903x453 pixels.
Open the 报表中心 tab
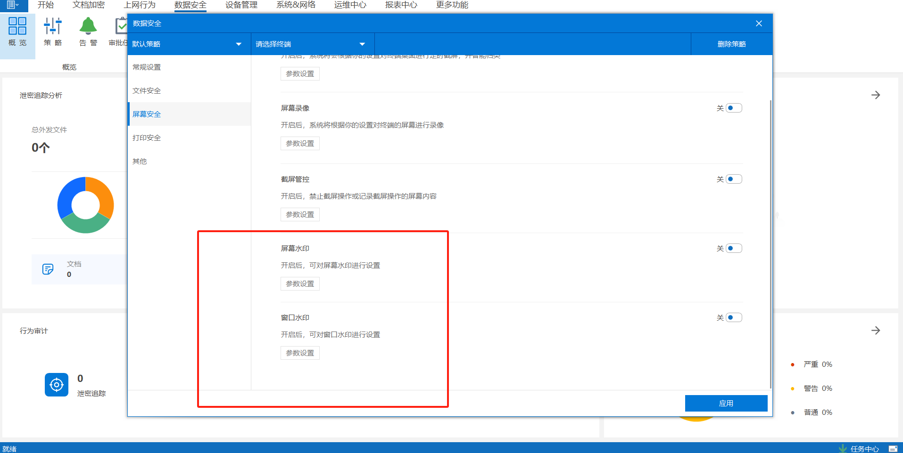coord(401,5)
